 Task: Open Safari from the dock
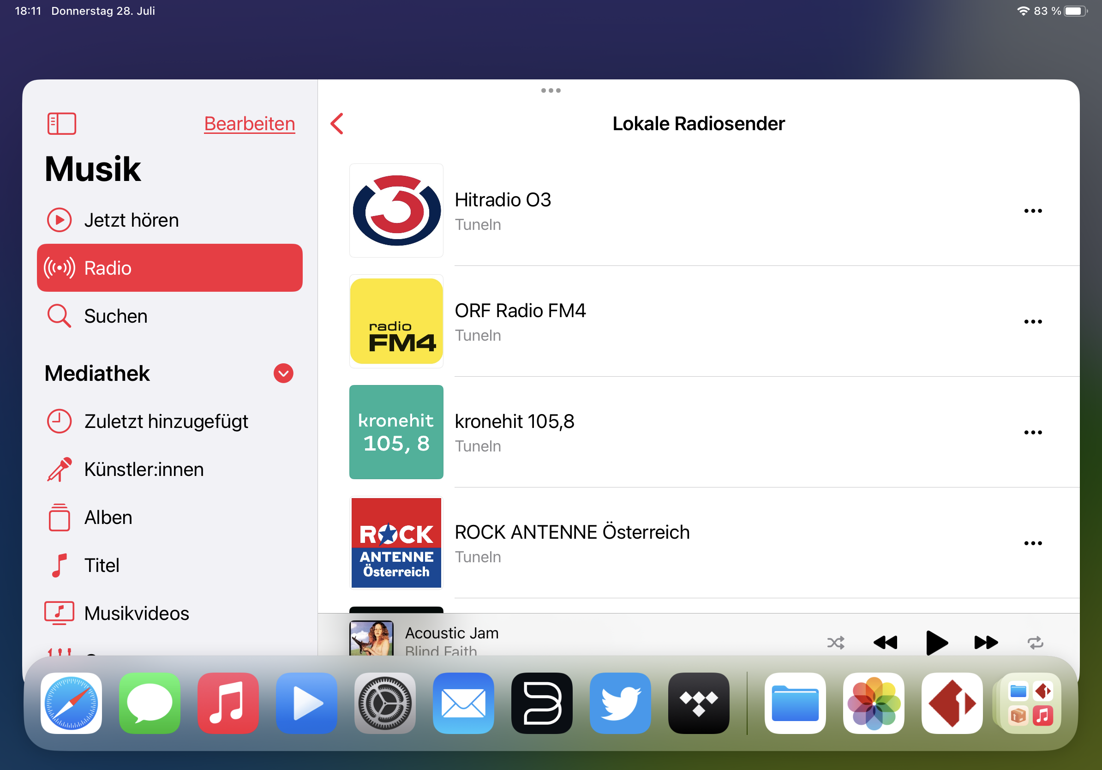tap(71, 703)
